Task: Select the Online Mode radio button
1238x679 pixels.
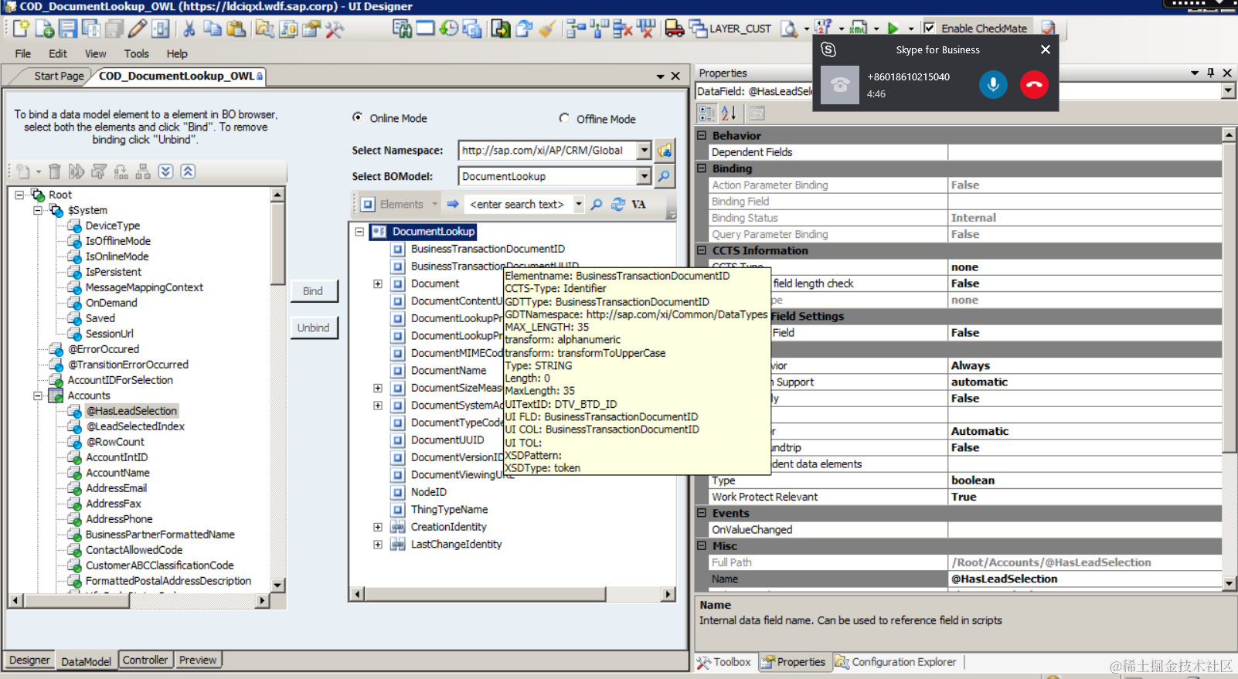Action: [x=358, y=117]
